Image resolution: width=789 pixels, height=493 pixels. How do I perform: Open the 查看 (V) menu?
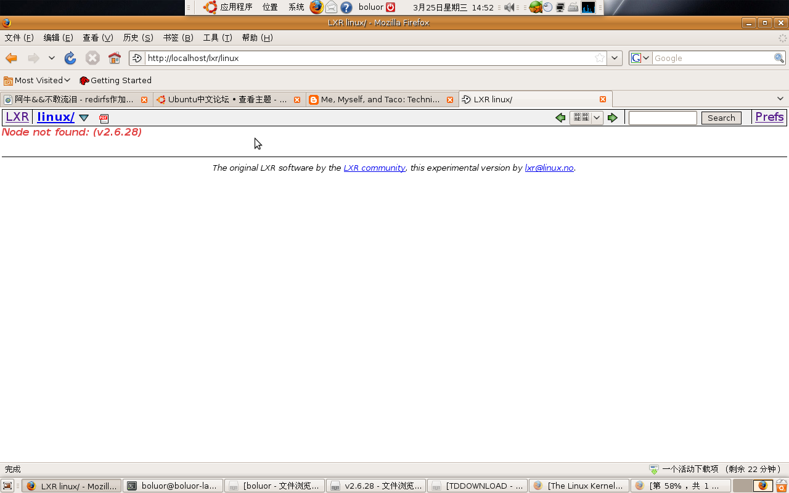(x=98, y=38)
